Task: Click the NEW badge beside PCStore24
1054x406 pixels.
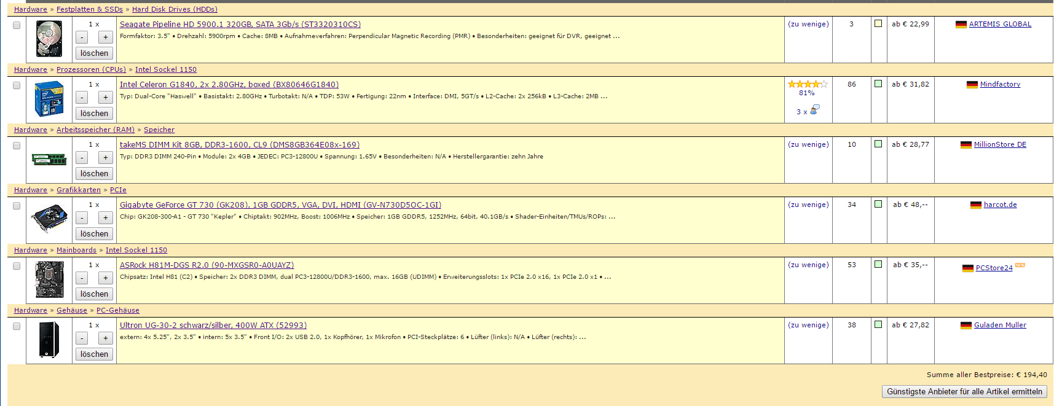Action: [1020, 265]
